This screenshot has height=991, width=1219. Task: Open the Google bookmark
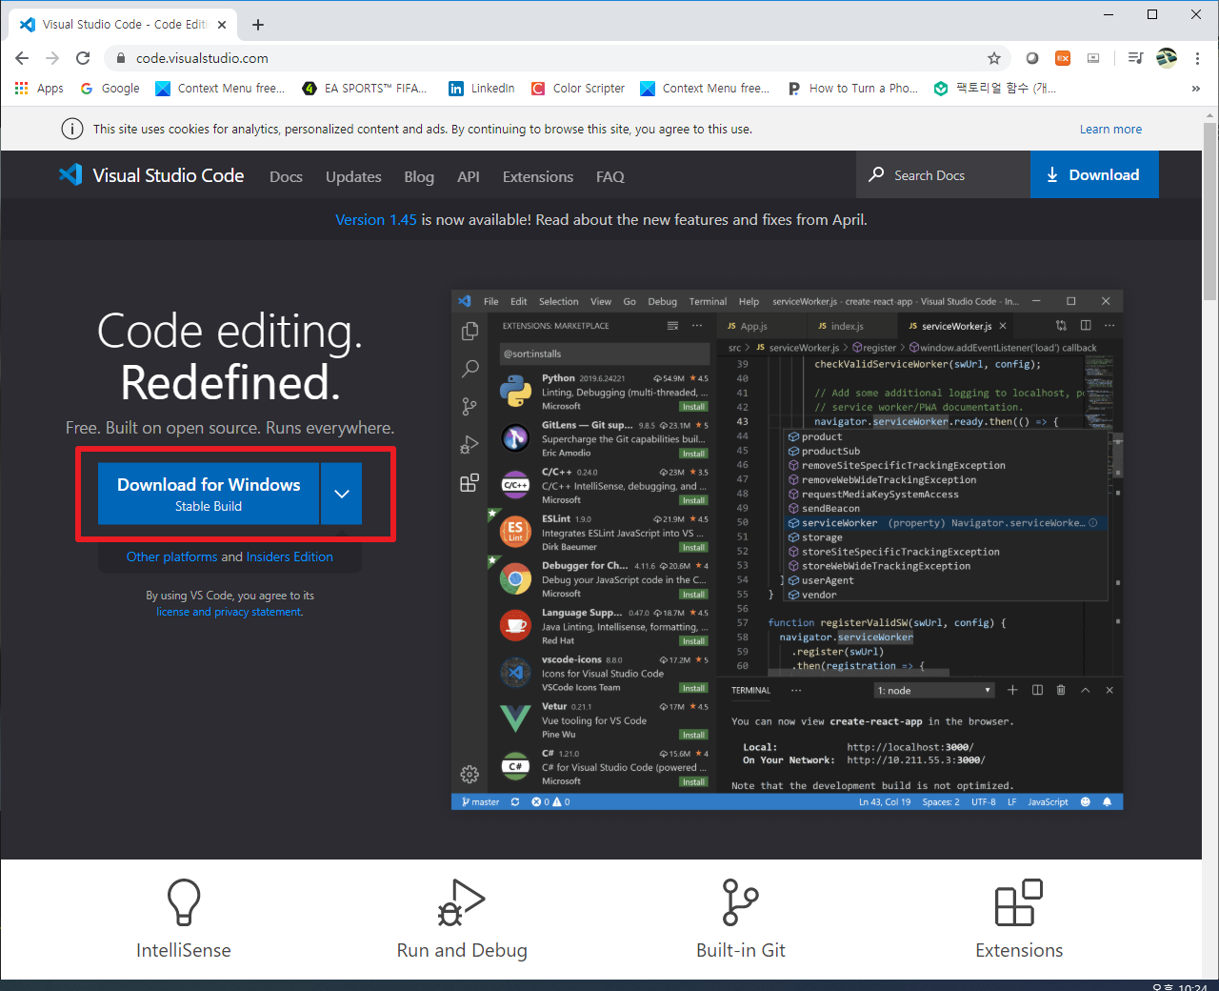110,88
